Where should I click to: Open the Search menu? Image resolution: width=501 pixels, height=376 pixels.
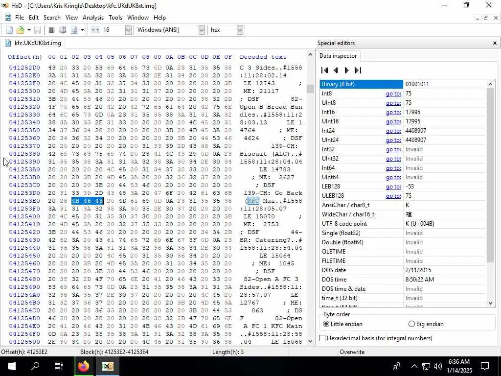coord(52,18)
